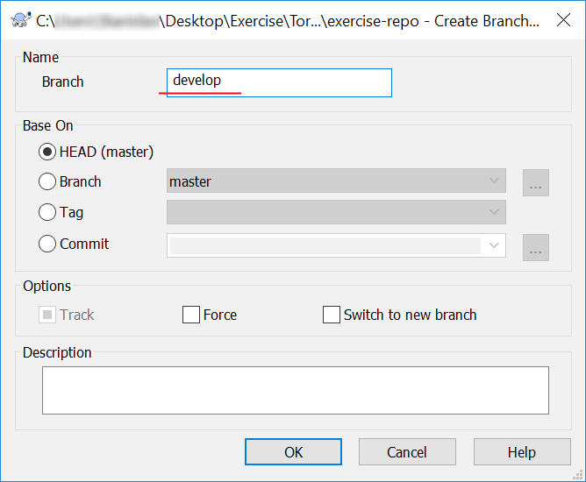Click the browse button beside Commit field
Viewport: 586px width, 482px height.
[536, 247]
